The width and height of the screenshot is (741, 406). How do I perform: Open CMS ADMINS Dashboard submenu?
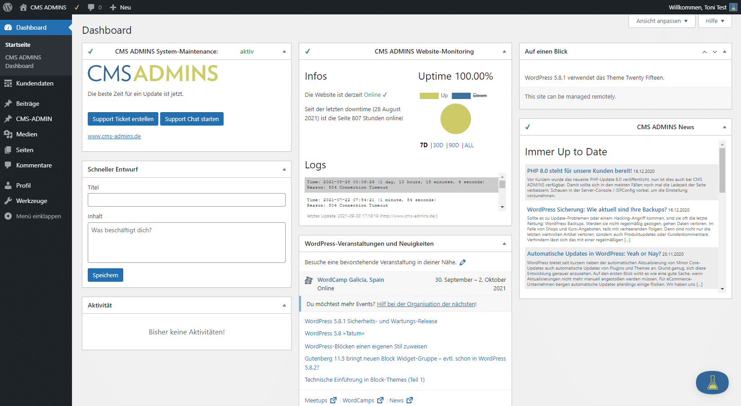(x=23, y=62)
